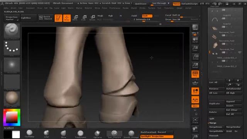Open the Render menu
This screenshot has width=247, height=139.
(125, 8)
